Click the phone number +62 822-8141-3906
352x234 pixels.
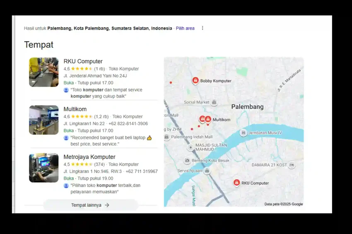pos(128,123)
